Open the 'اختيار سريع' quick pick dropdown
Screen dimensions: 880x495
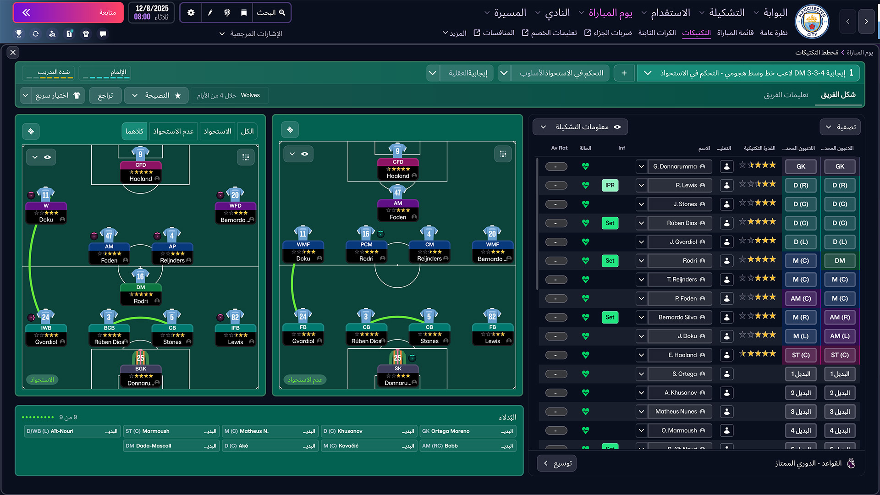[52, 95]
